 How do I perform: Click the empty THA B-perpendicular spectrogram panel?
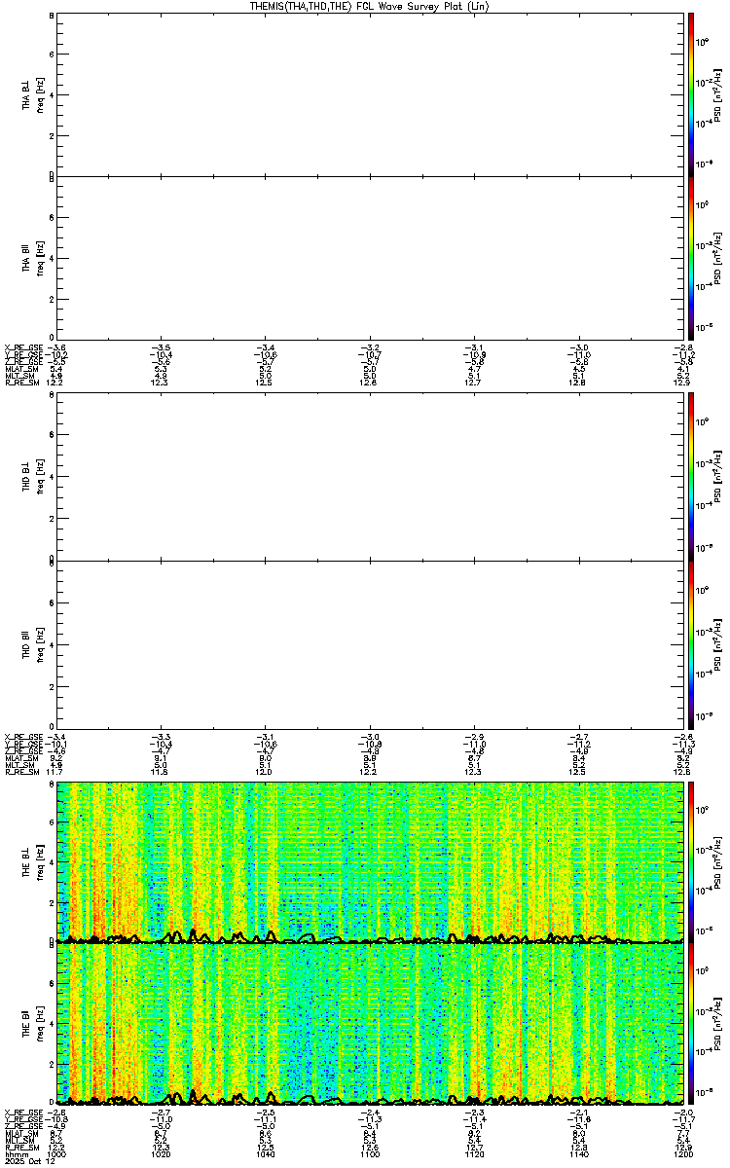[368, 94]
